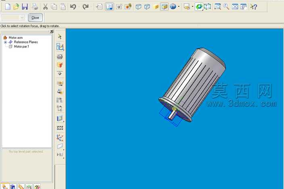Select the Reference Planes tree item
284x189 pixels.
click(x=26, y=42)
